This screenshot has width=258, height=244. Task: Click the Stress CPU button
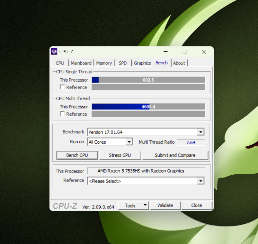(x=120, y=155)
